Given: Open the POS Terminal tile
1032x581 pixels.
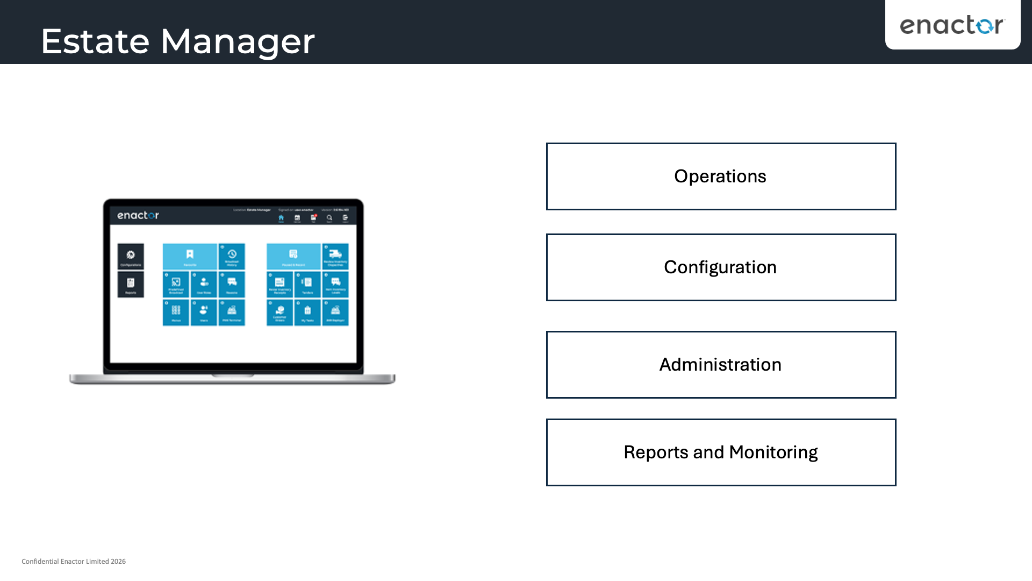Looking at the screenshot, I should click(x=232, y=312).
